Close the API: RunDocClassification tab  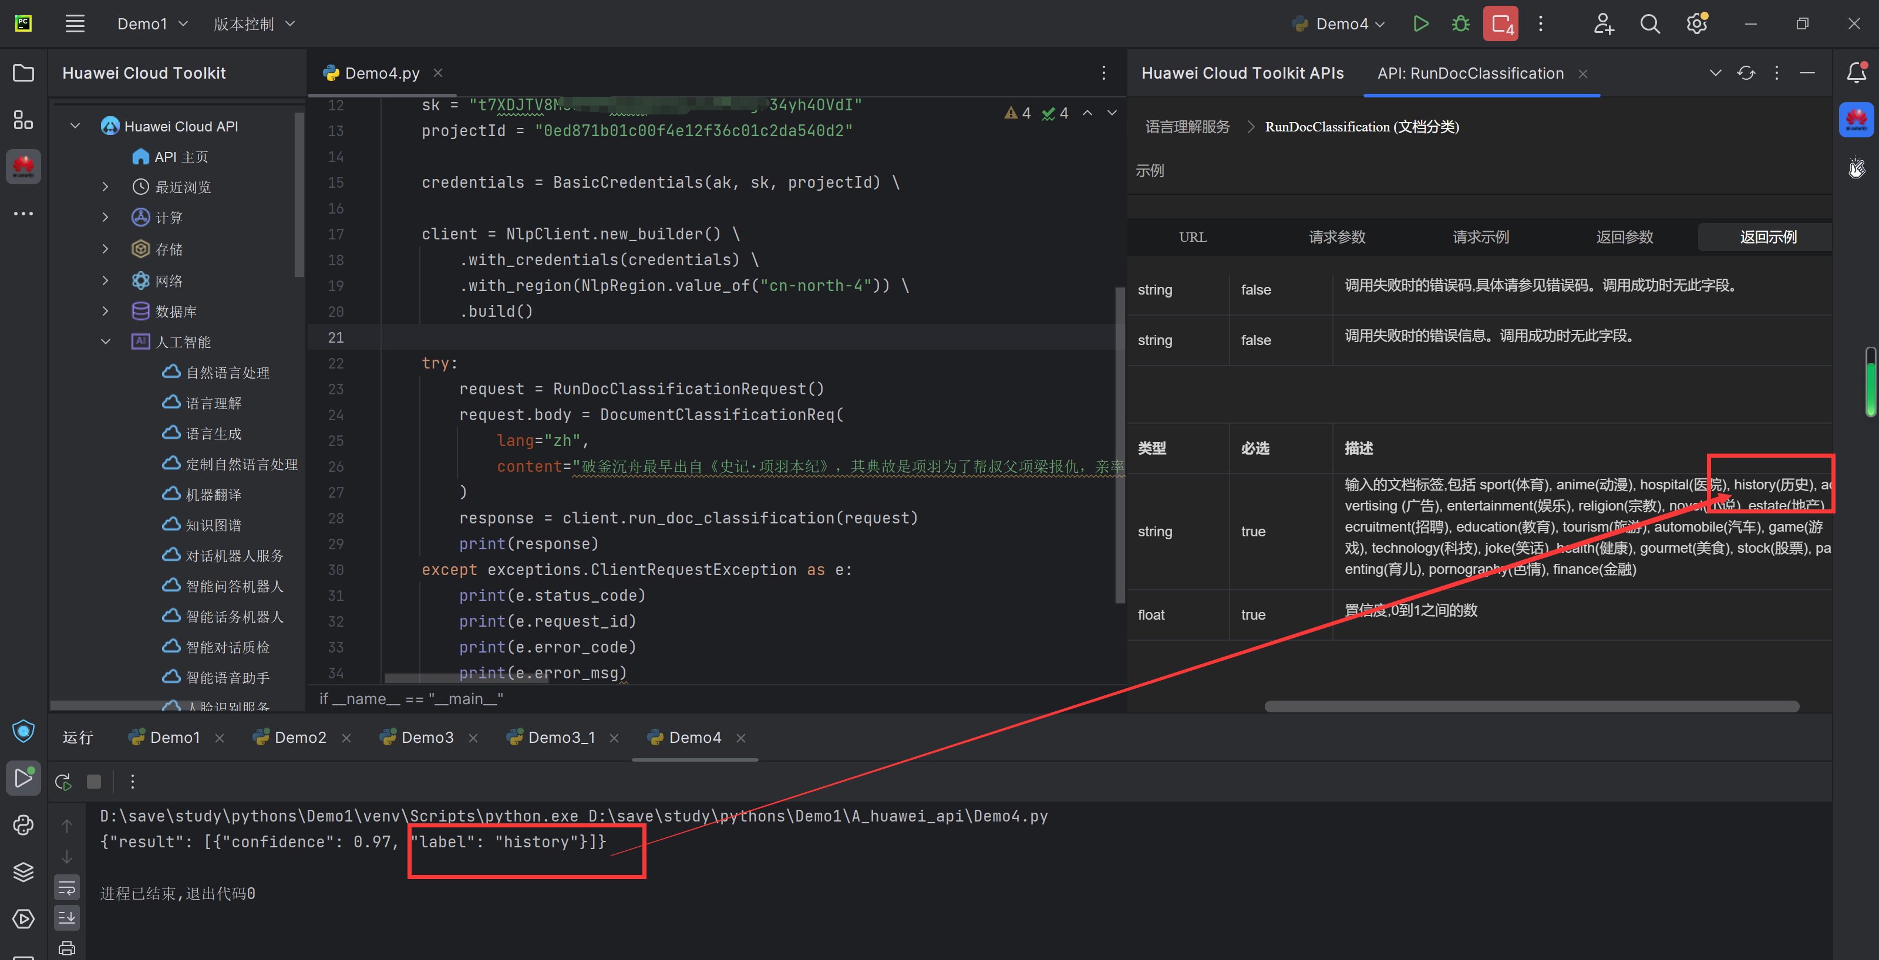1583,73
